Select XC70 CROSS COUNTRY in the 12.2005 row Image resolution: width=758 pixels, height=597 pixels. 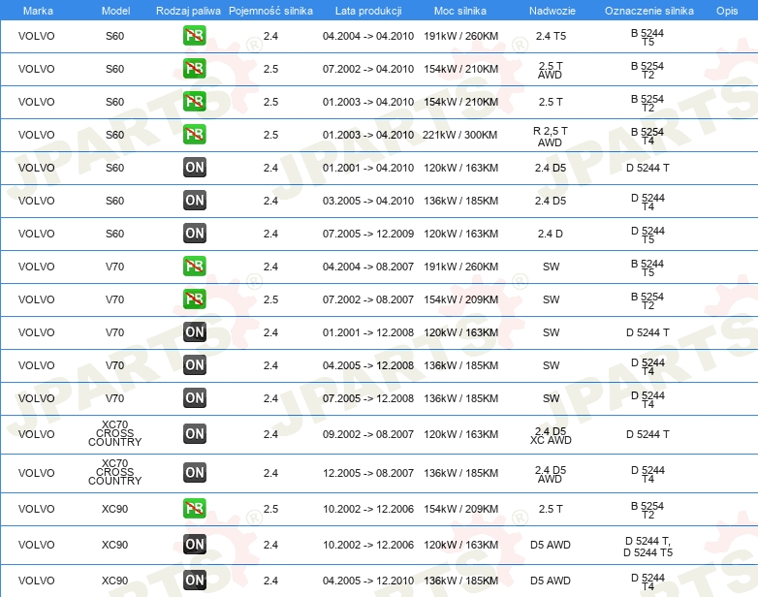[115, 472]
